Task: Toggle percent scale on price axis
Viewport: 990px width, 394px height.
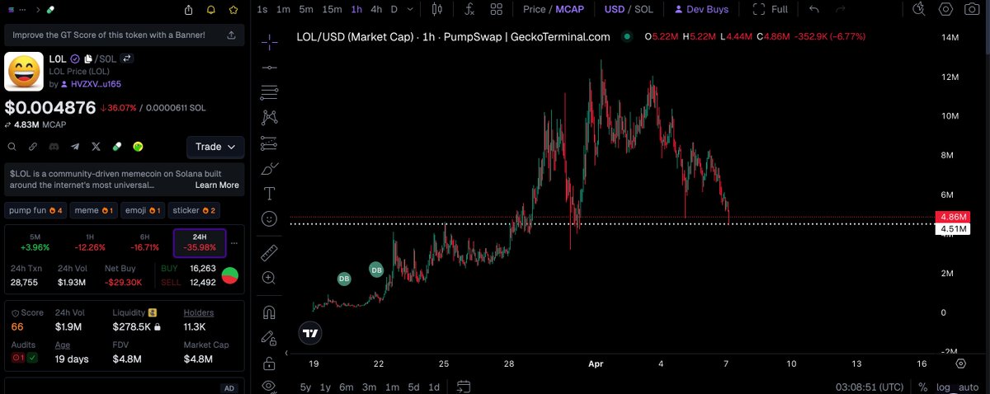Action: click(x=922, y=386)
